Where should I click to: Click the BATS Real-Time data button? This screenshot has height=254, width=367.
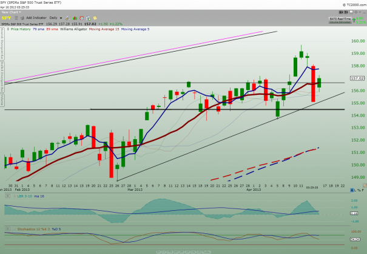coord(340,19)
